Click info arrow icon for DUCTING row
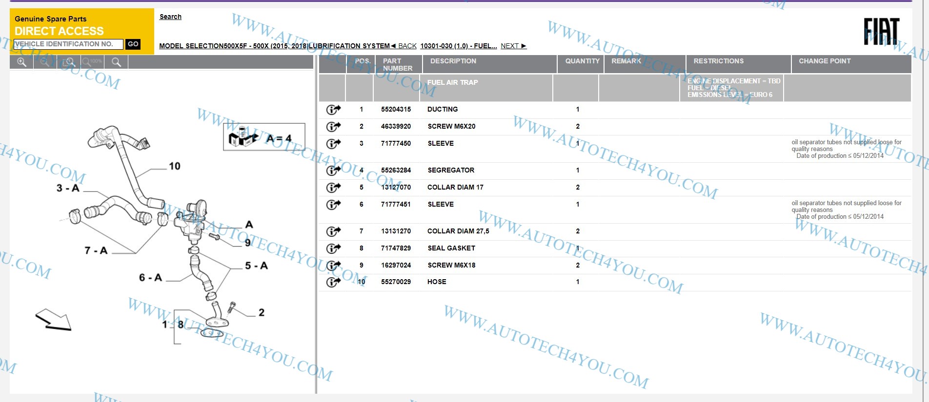The height and width of the screenshot is (402, 929). pos(333,110)
